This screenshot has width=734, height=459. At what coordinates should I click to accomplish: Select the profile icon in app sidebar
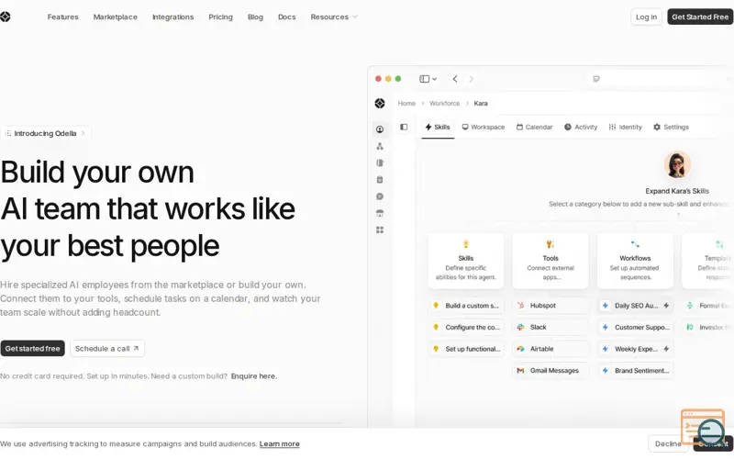(380, 129)
